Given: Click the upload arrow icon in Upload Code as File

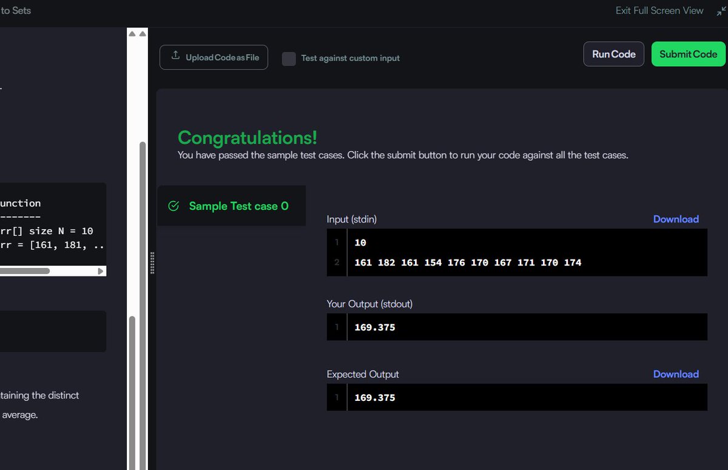Looking at the screenshot, I should pos(175,56).
